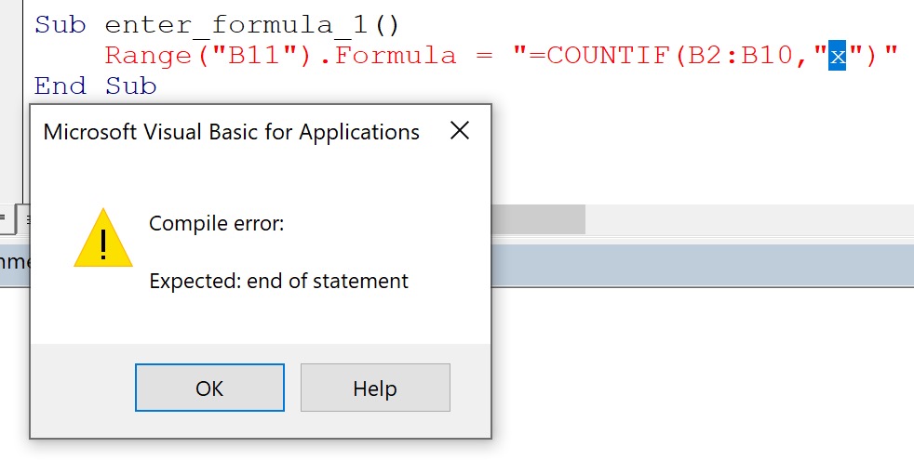Place cursor on Sub enter_formula_1() line
The height and width of the screenshot is (474, 914).
coord(216,24)
